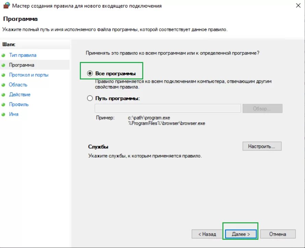
Task: Go to the "Область" step
Action: 18,85
